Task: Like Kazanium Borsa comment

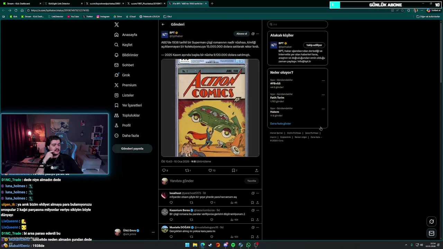Action: pos(211,219)
